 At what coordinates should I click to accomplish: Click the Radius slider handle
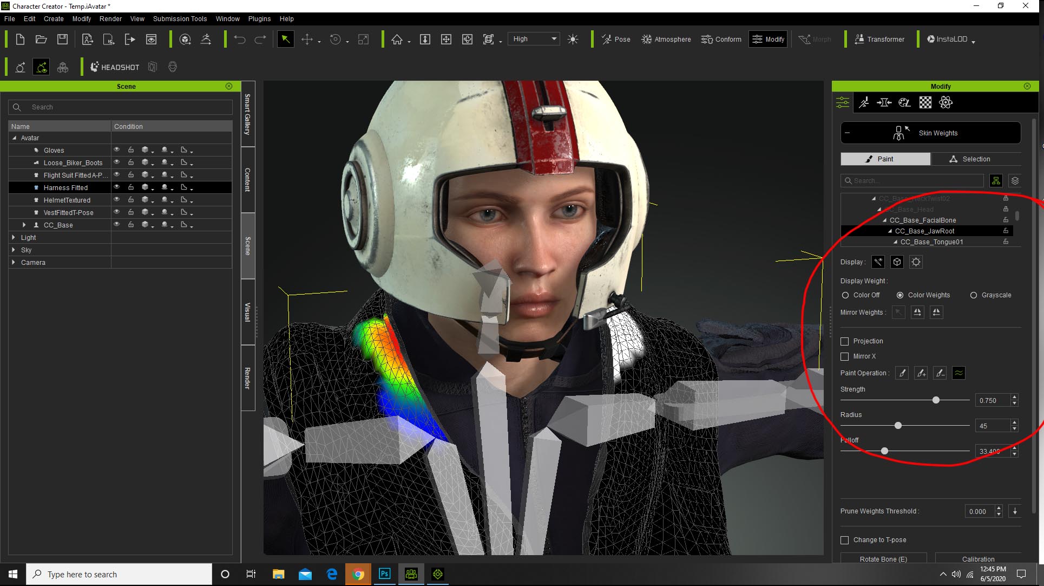click(898, 426)
